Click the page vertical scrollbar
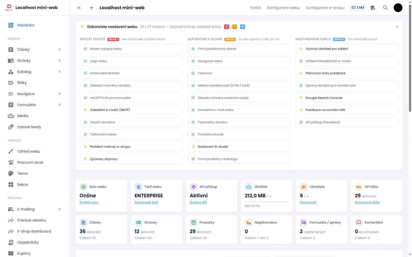Image resolution: width=412 pixels, height=257 pixels. (x=410, y=58)
